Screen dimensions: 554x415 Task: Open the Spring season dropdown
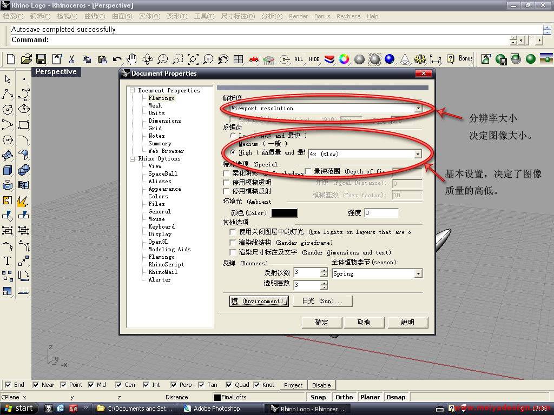click(x=418, y=273)
